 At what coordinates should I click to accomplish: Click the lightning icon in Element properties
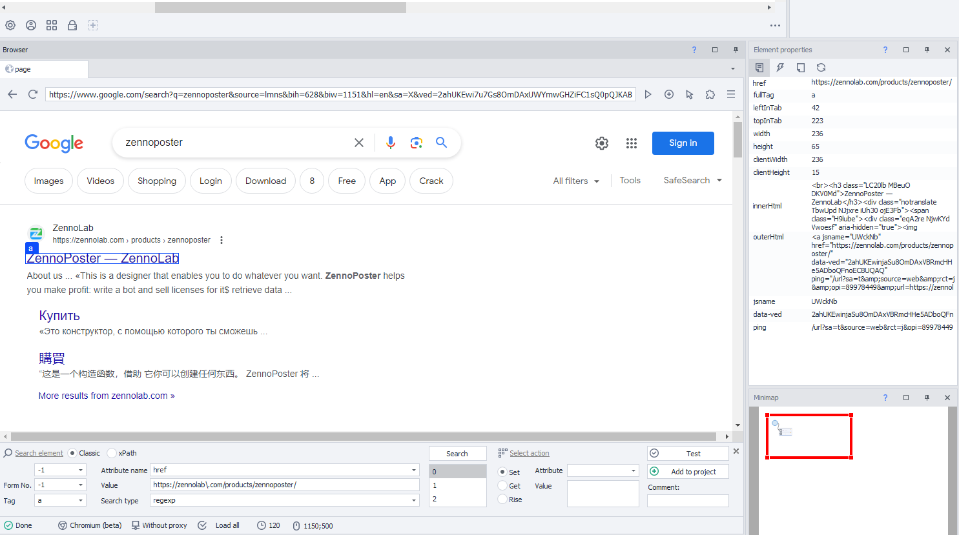coord(780,67)
